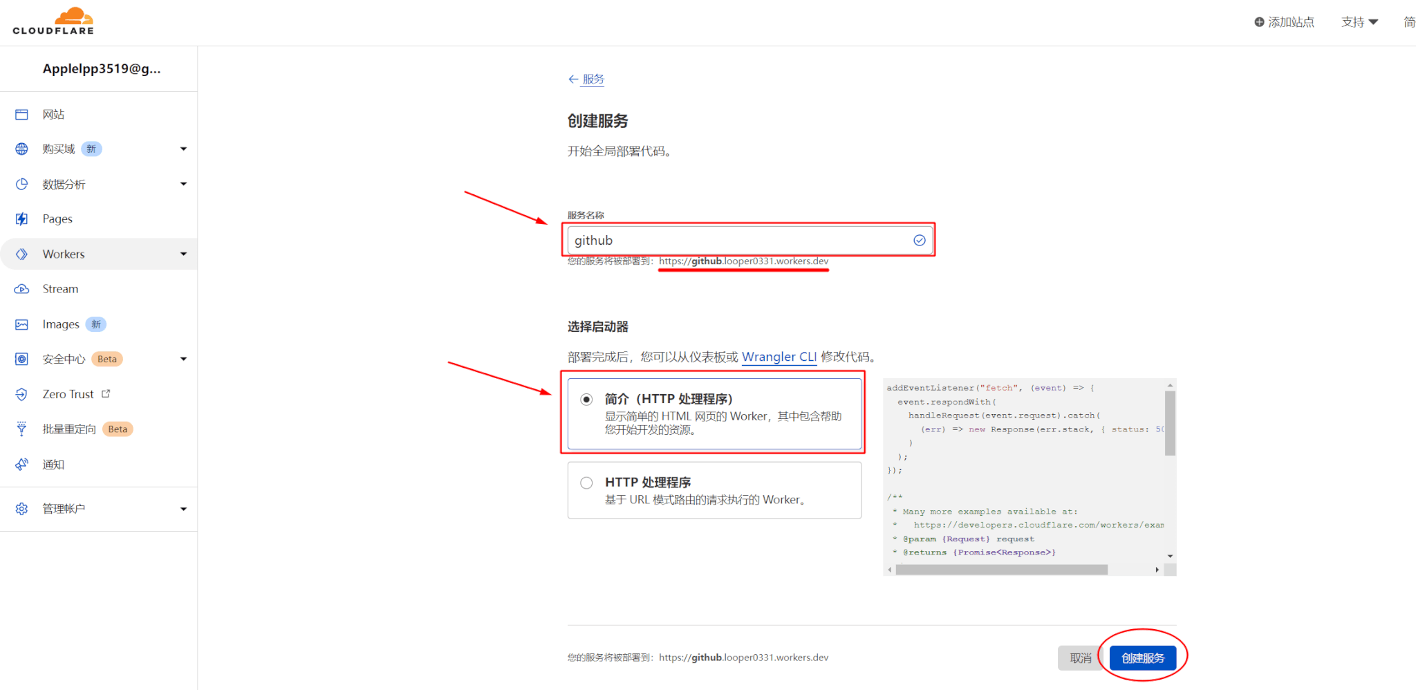Click the Images picture icon
Image resolution: width=1416 pixels, height=690 pixels.
(21, 324)
